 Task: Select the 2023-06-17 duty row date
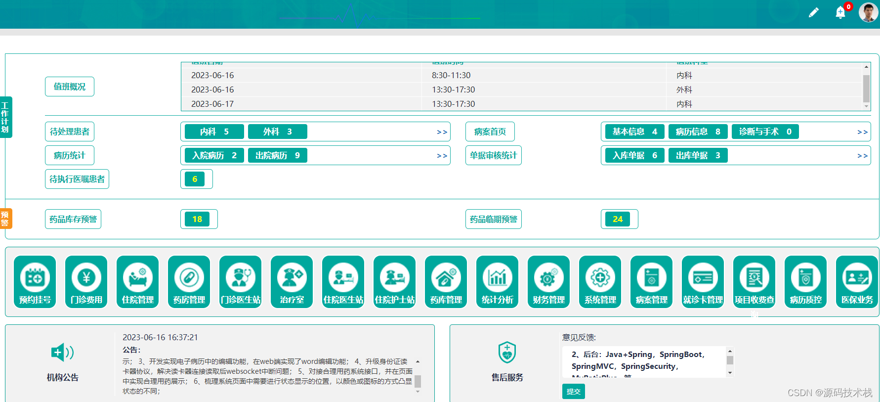[212, 104]
